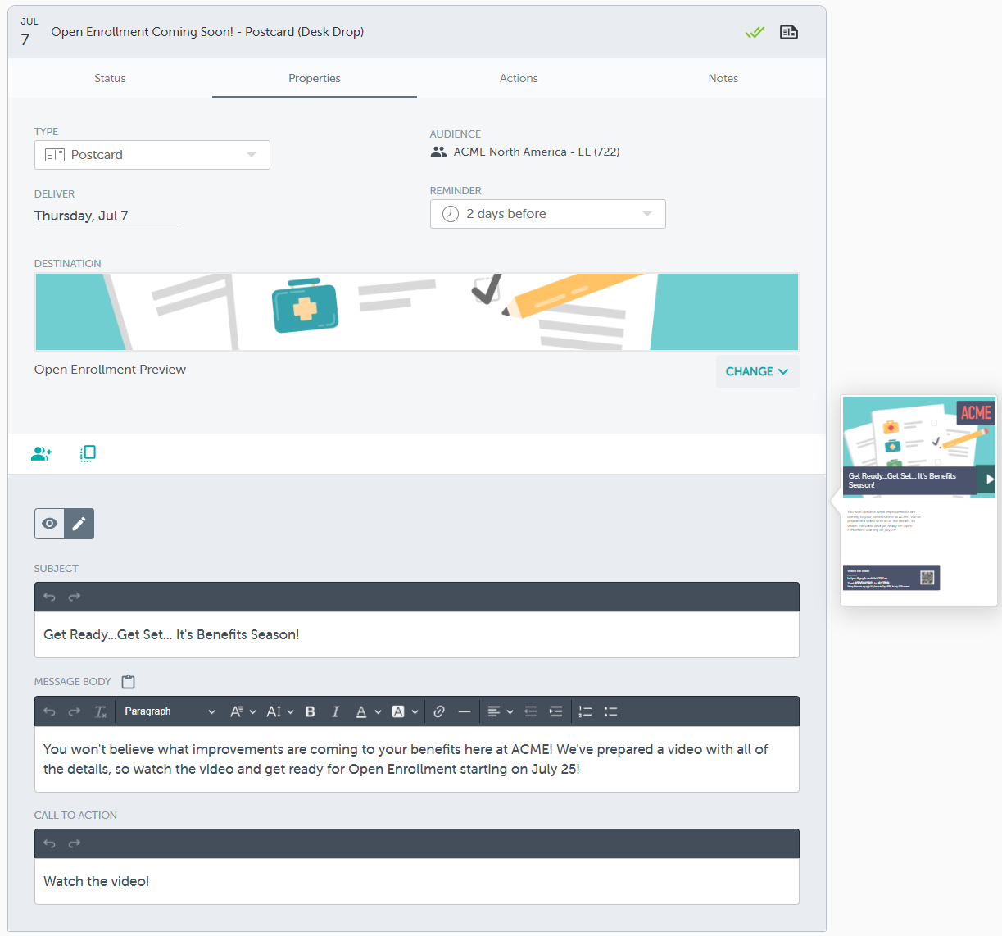Expand the Reminder dropdown '2 days before'
The image size is (1002, 936).
click(547, 214)
